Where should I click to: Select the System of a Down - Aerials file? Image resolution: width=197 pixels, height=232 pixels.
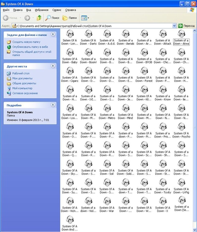click(x=125, y=37)
